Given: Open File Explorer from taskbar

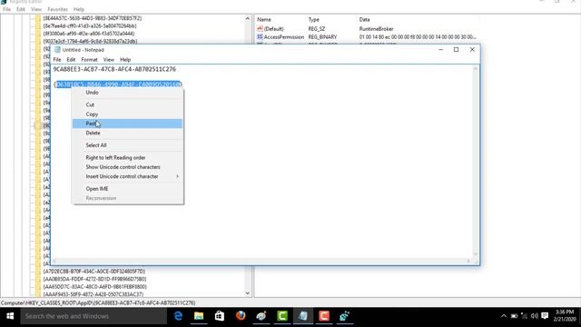Looking at the screenshot, I should tap(199, 316).
